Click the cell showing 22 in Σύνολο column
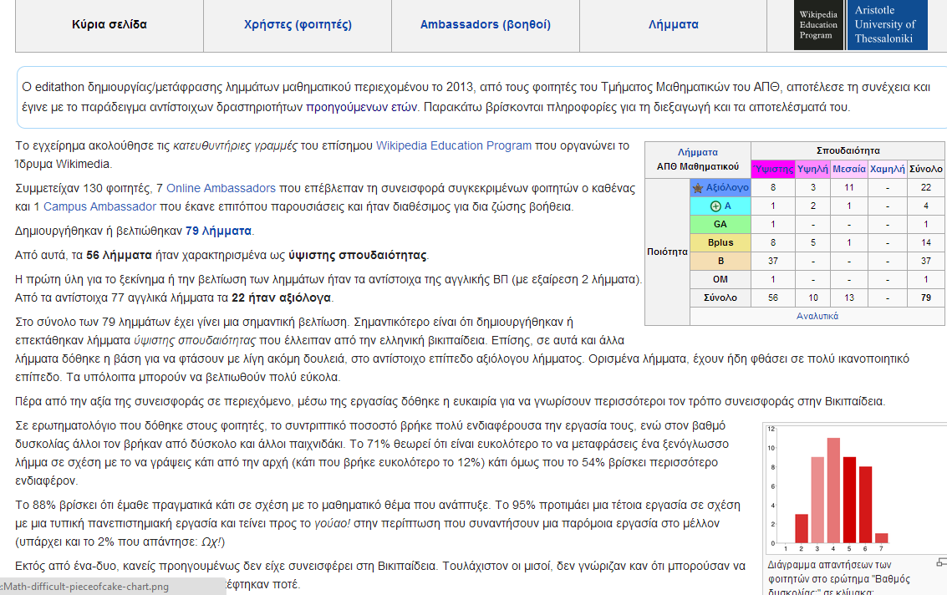Screen dimensions: 947x595 (926, 188)
